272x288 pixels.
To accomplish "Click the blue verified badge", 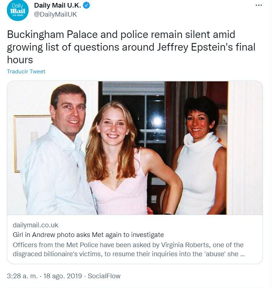I will (86, 6).
